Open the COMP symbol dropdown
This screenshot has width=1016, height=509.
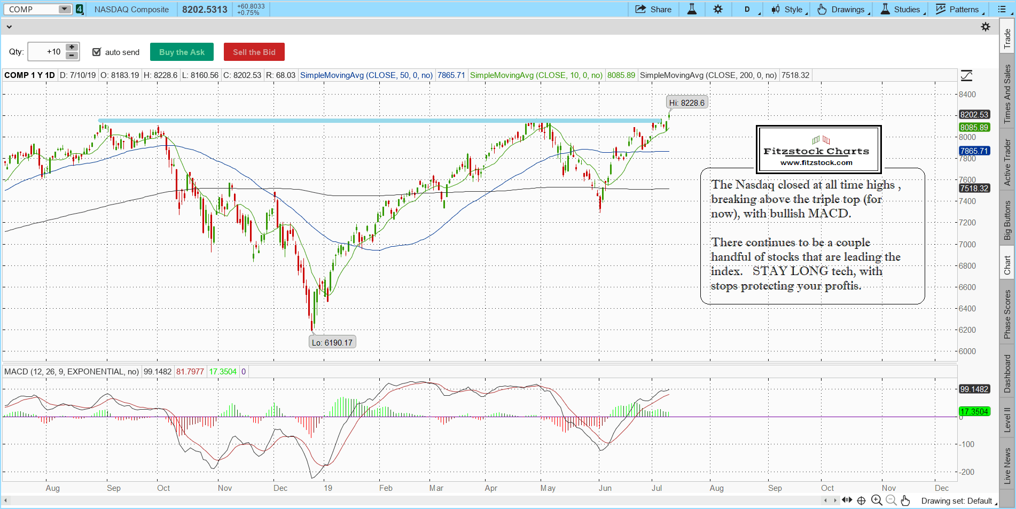pos(64,9)
